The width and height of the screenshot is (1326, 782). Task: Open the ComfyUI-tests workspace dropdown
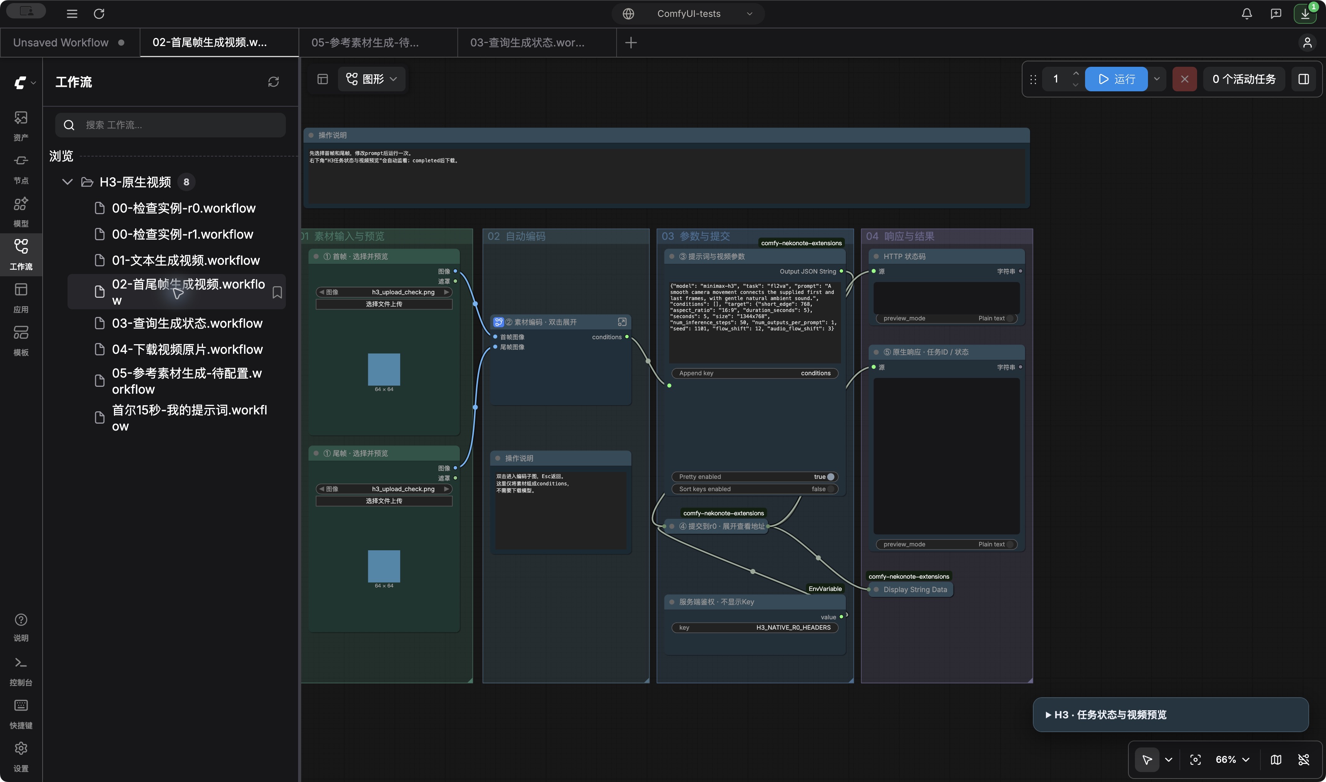pyautogui.click(x=688, y=14)
